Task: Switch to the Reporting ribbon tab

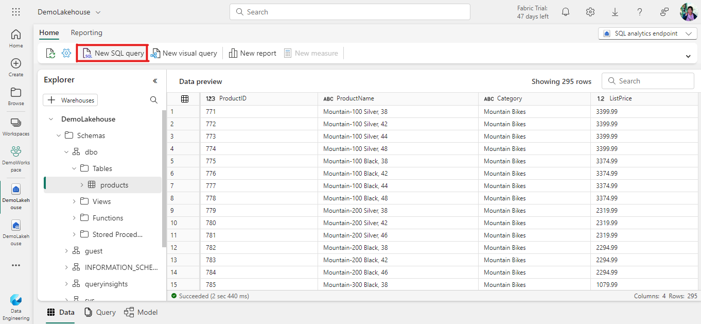Action: (86, 32)
